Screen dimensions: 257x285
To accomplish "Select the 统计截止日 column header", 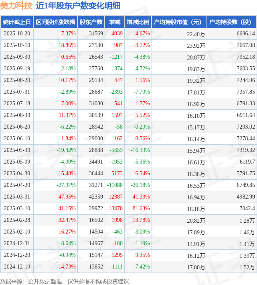I will pos(16,22).
